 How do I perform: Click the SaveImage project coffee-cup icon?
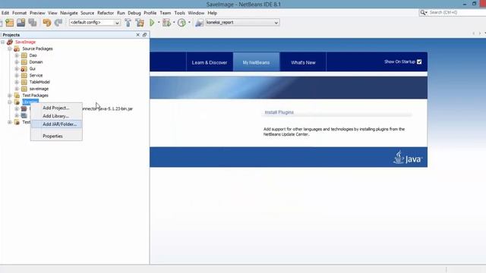point(10,42)
